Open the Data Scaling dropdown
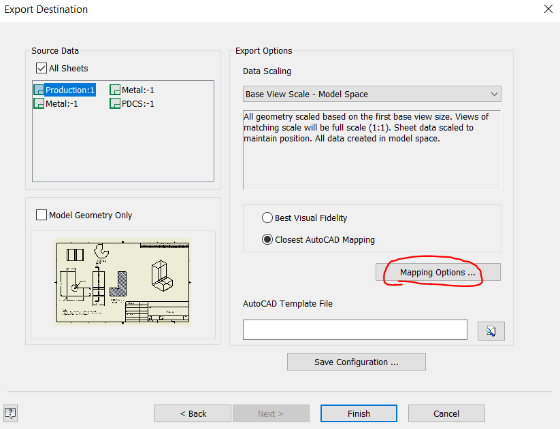This screenshot has height=429, width=560. tap(372, 94)
